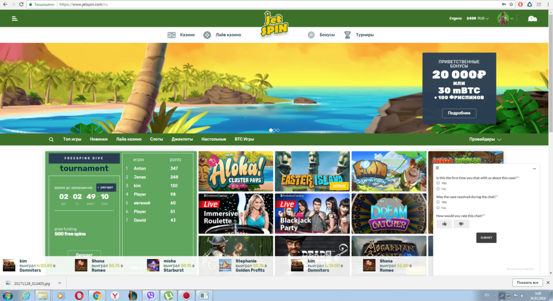Open Viber from the taskbar
Screen dimensions: 553x301
(x=150, y=295)
